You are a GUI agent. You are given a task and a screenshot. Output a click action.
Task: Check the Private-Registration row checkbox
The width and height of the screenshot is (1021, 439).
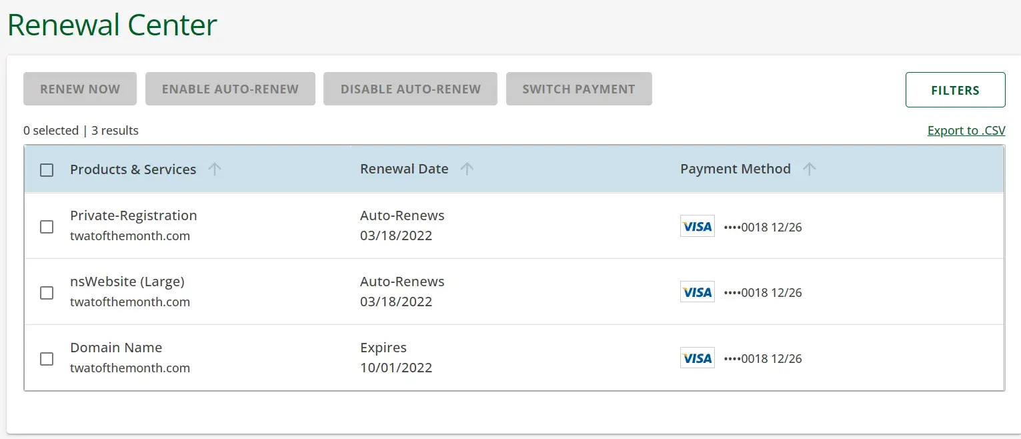point(47,227)
